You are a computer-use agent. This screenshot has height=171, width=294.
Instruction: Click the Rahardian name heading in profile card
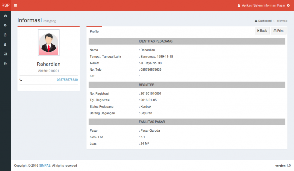point(49,64)
